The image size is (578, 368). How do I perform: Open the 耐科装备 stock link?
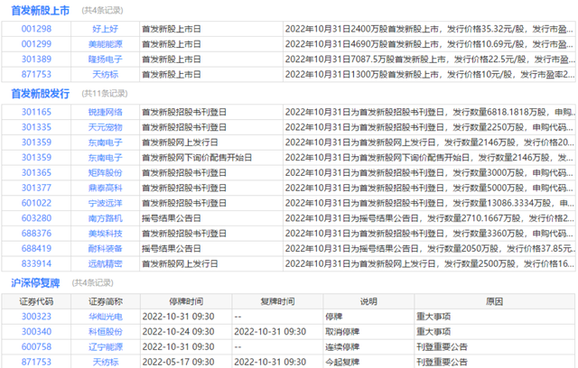click(x=105, y=248)
